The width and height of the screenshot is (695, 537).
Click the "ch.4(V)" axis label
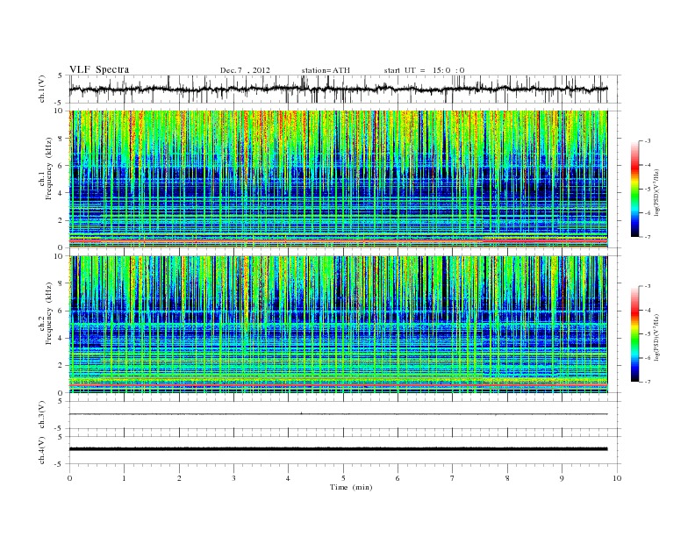click(x=42, y=450)
